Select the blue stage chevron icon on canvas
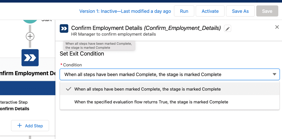 30,58
